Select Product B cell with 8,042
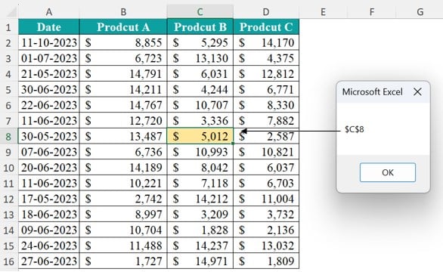Viewport: 443px width, 272px height. [200, 168]
